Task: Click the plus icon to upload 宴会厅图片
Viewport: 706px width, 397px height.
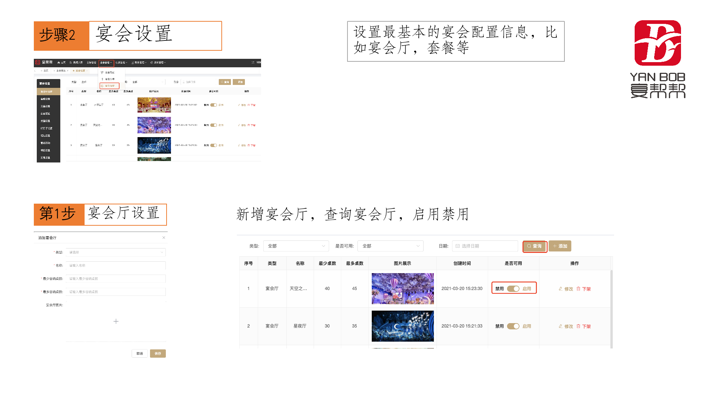Action: pyautogui.click(x=116, y=321)
